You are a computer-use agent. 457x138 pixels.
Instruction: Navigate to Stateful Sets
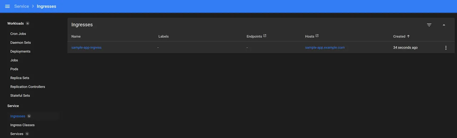coord(20,96)
